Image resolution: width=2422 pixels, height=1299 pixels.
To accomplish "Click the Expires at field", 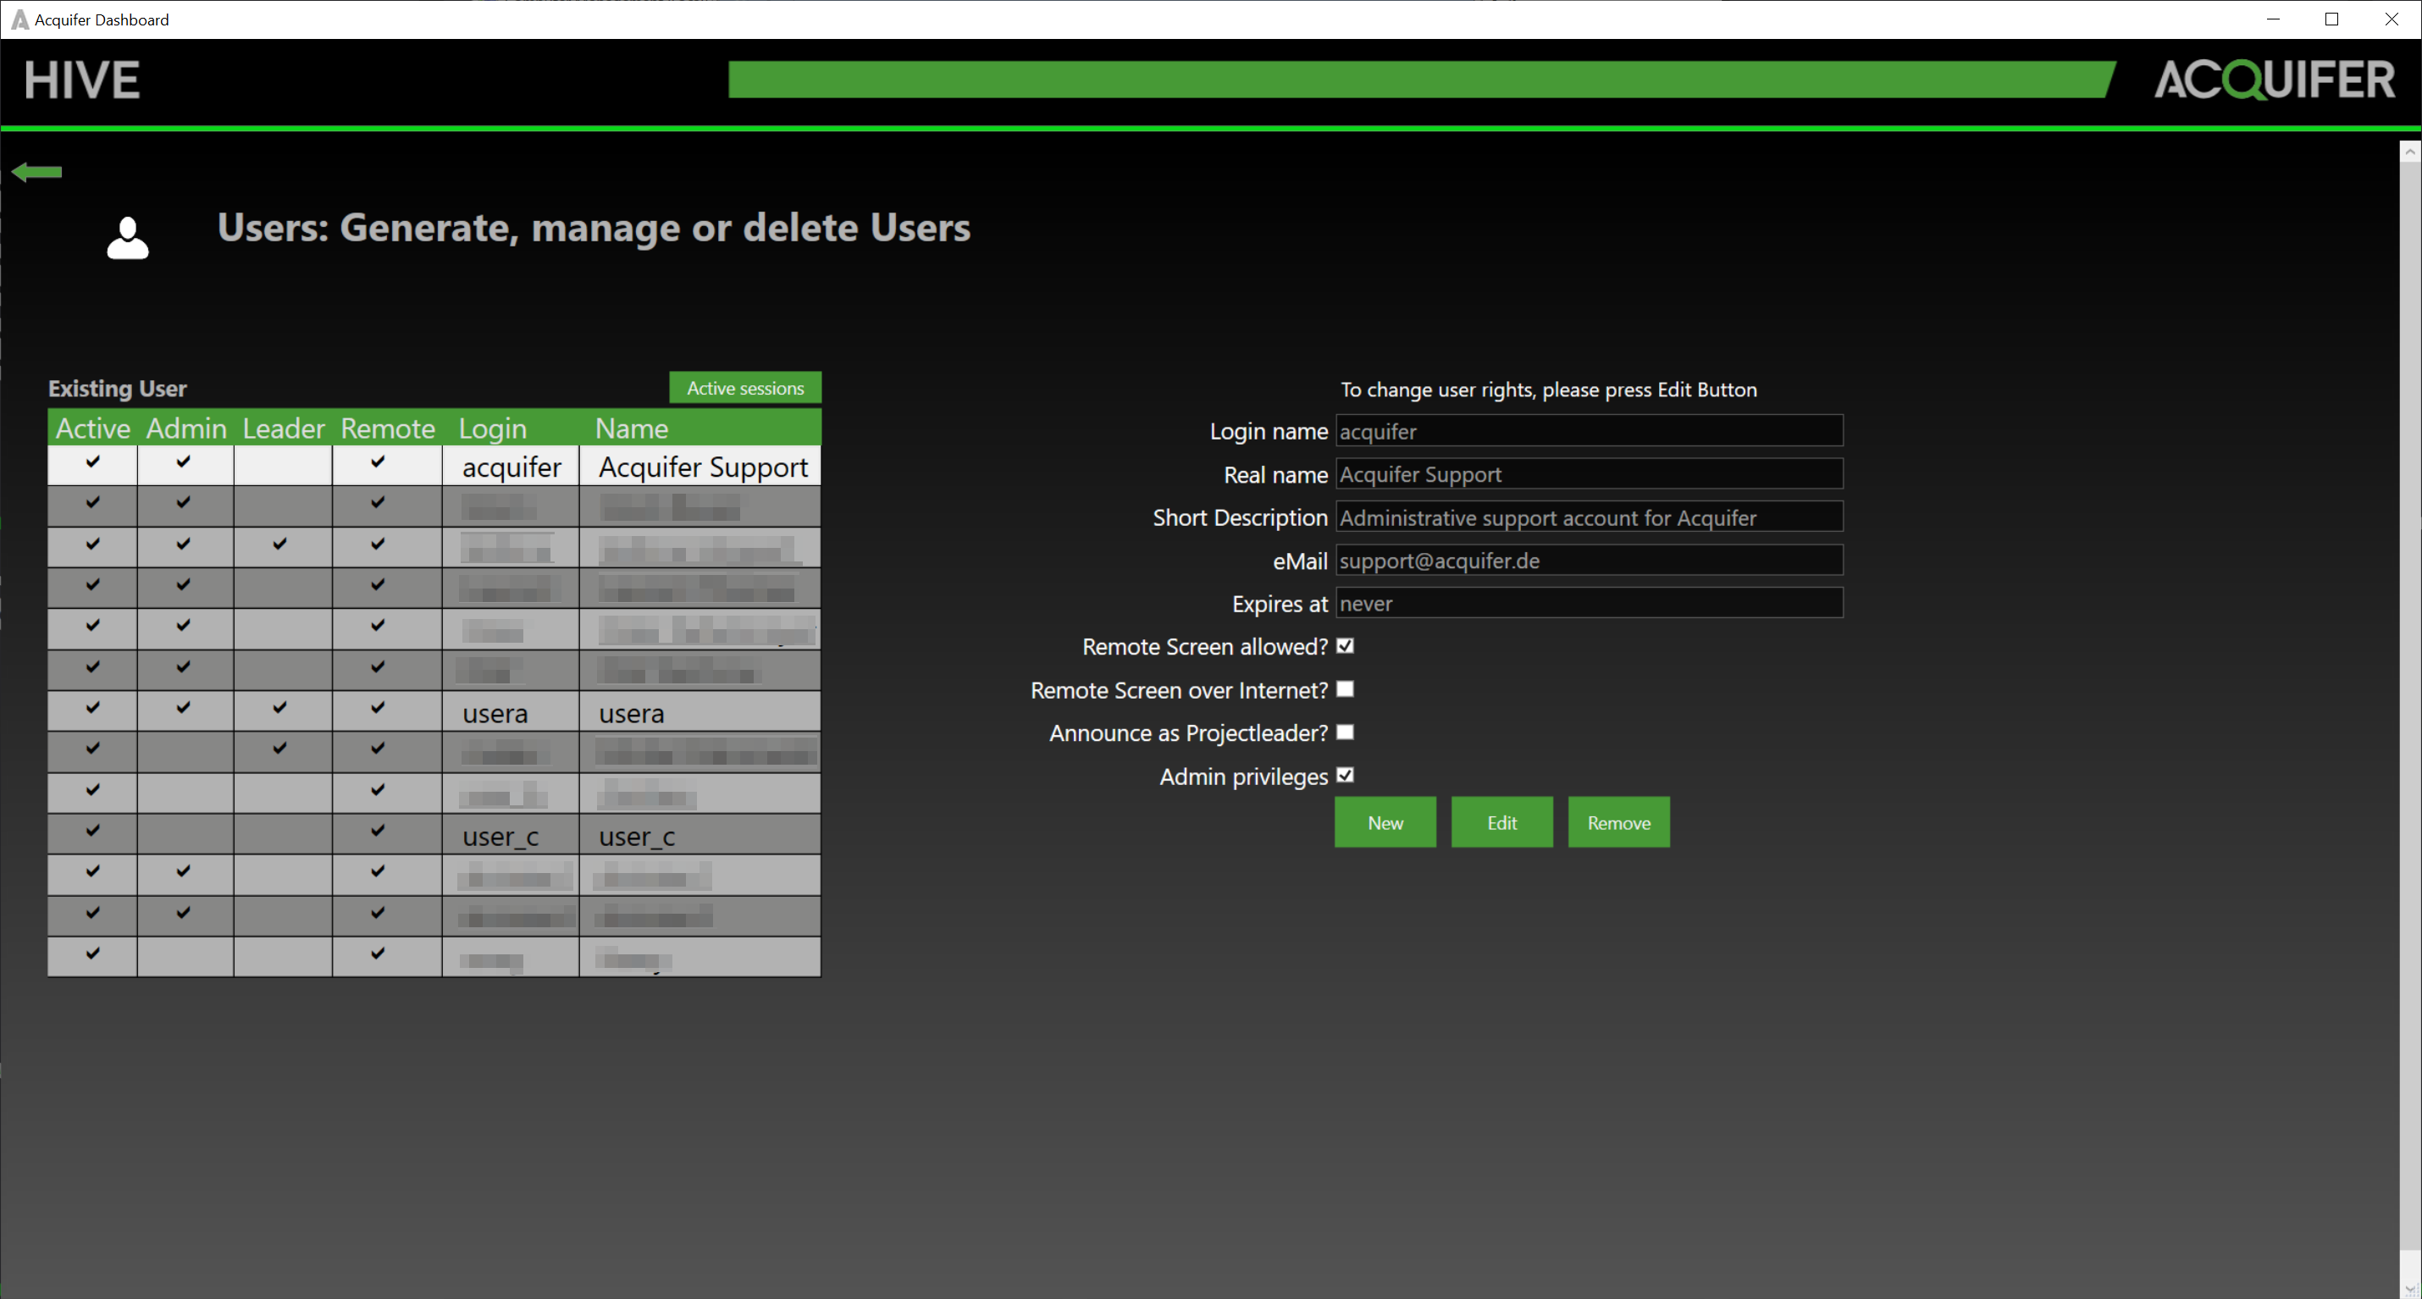I will (x=1589, y=604).
